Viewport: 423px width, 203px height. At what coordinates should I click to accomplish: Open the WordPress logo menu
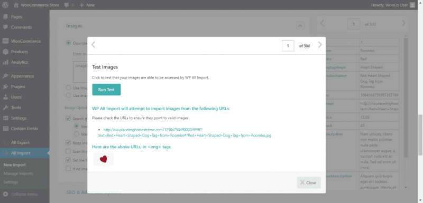5,5
